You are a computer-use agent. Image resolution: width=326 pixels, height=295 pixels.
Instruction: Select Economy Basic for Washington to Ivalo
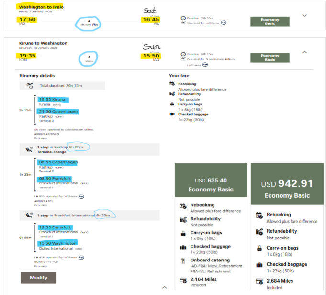[x=270, y=22]
